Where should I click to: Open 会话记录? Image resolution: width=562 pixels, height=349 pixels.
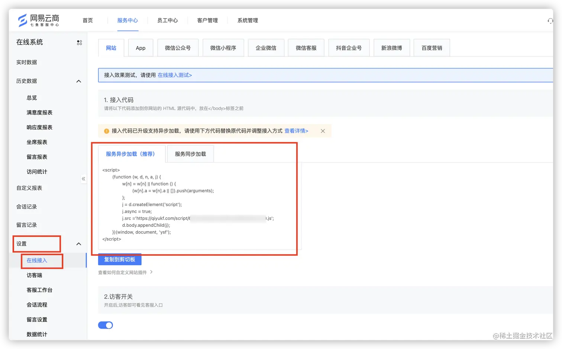coord(27,207)
